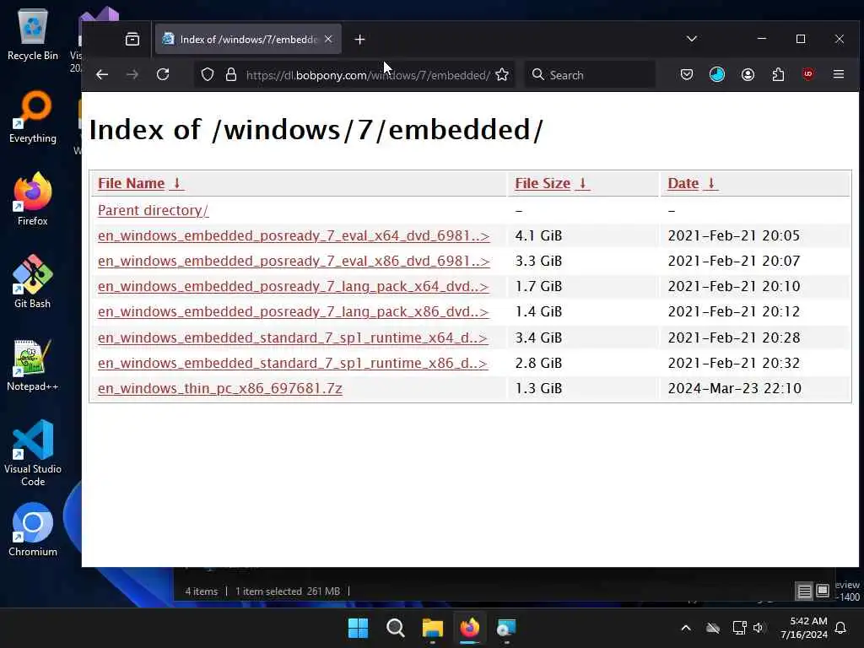The width and height of the screenshot is (864, 648).
Task: Open notification bell icon
Action: (x=841, y=628)
